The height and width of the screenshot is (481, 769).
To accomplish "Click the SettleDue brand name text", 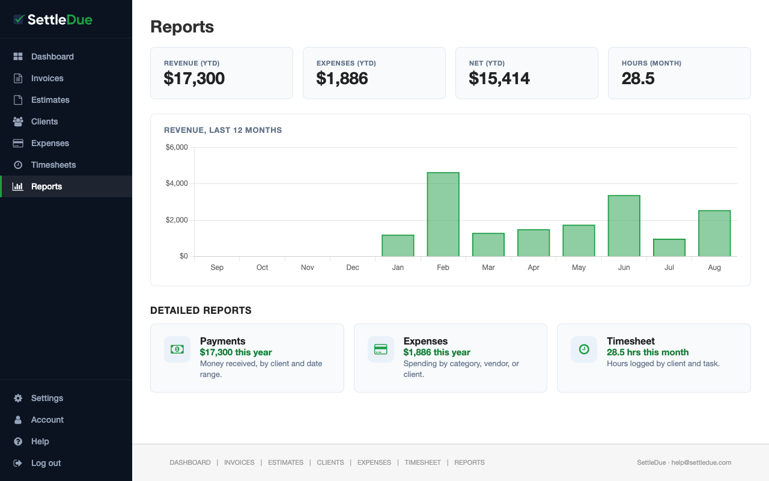I will (x=60, y=20).
